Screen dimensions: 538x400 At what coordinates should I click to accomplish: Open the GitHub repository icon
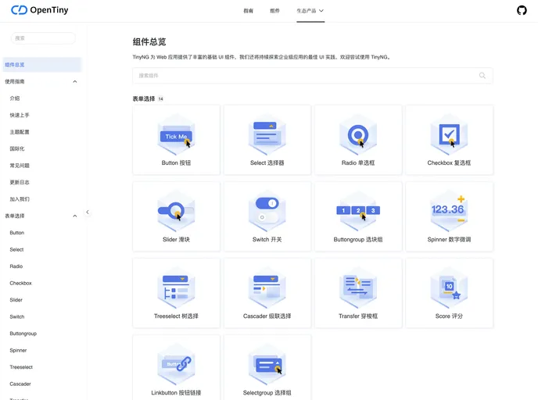tap(522, 11)
